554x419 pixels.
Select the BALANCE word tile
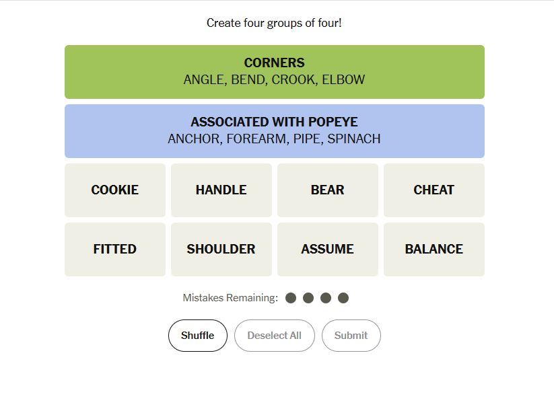434,250
